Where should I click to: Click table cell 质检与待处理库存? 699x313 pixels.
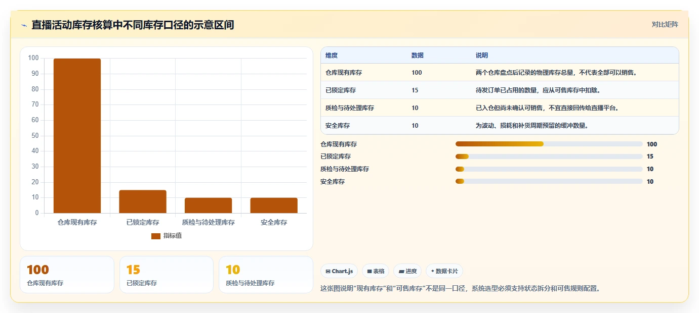click(x=350, y=108)
